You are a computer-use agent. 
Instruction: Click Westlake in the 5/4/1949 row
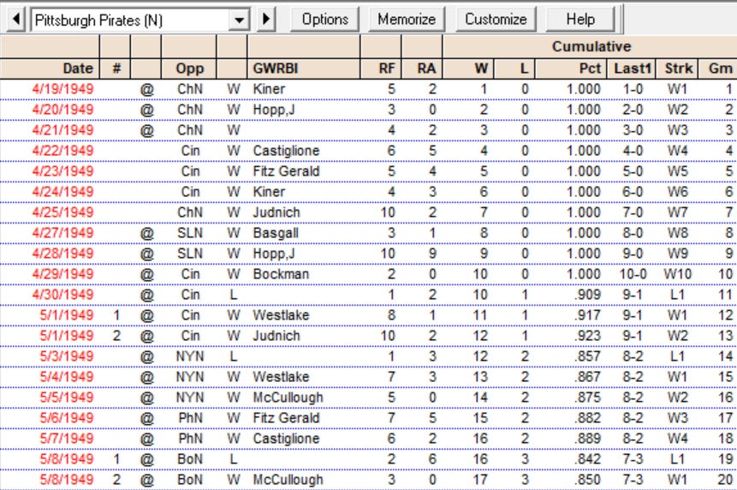281,377
